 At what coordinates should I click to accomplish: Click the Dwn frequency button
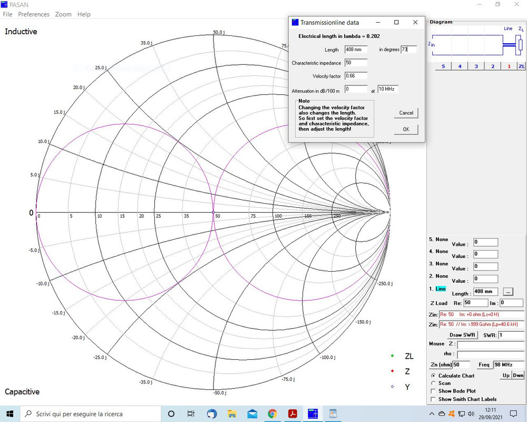pos(518,375)
